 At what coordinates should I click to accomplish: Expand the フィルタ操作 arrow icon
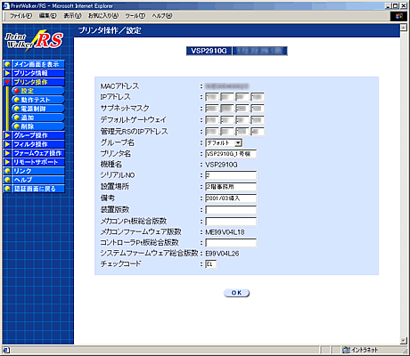tap(7, 144)
